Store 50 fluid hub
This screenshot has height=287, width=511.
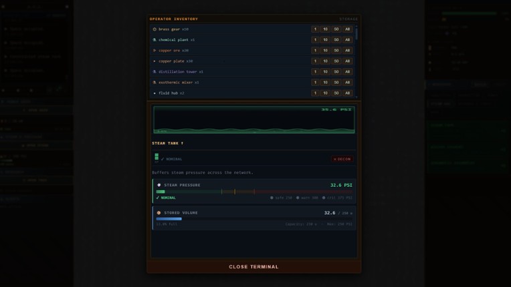pos(336,93)
